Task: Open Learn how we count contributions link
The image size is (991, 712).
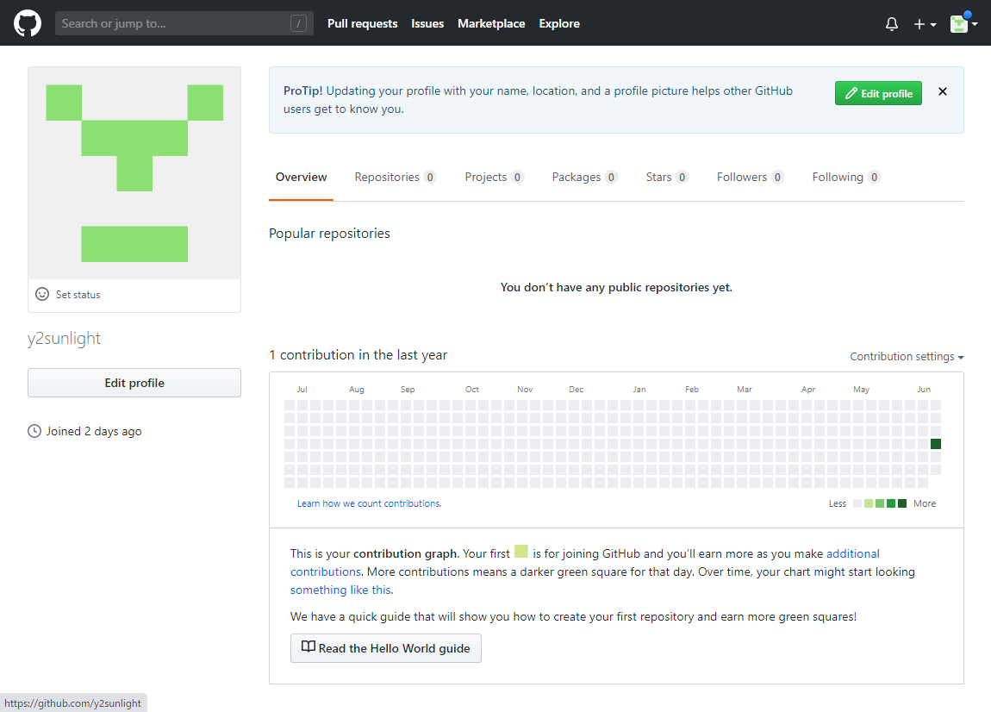Action: coord(369,503)
